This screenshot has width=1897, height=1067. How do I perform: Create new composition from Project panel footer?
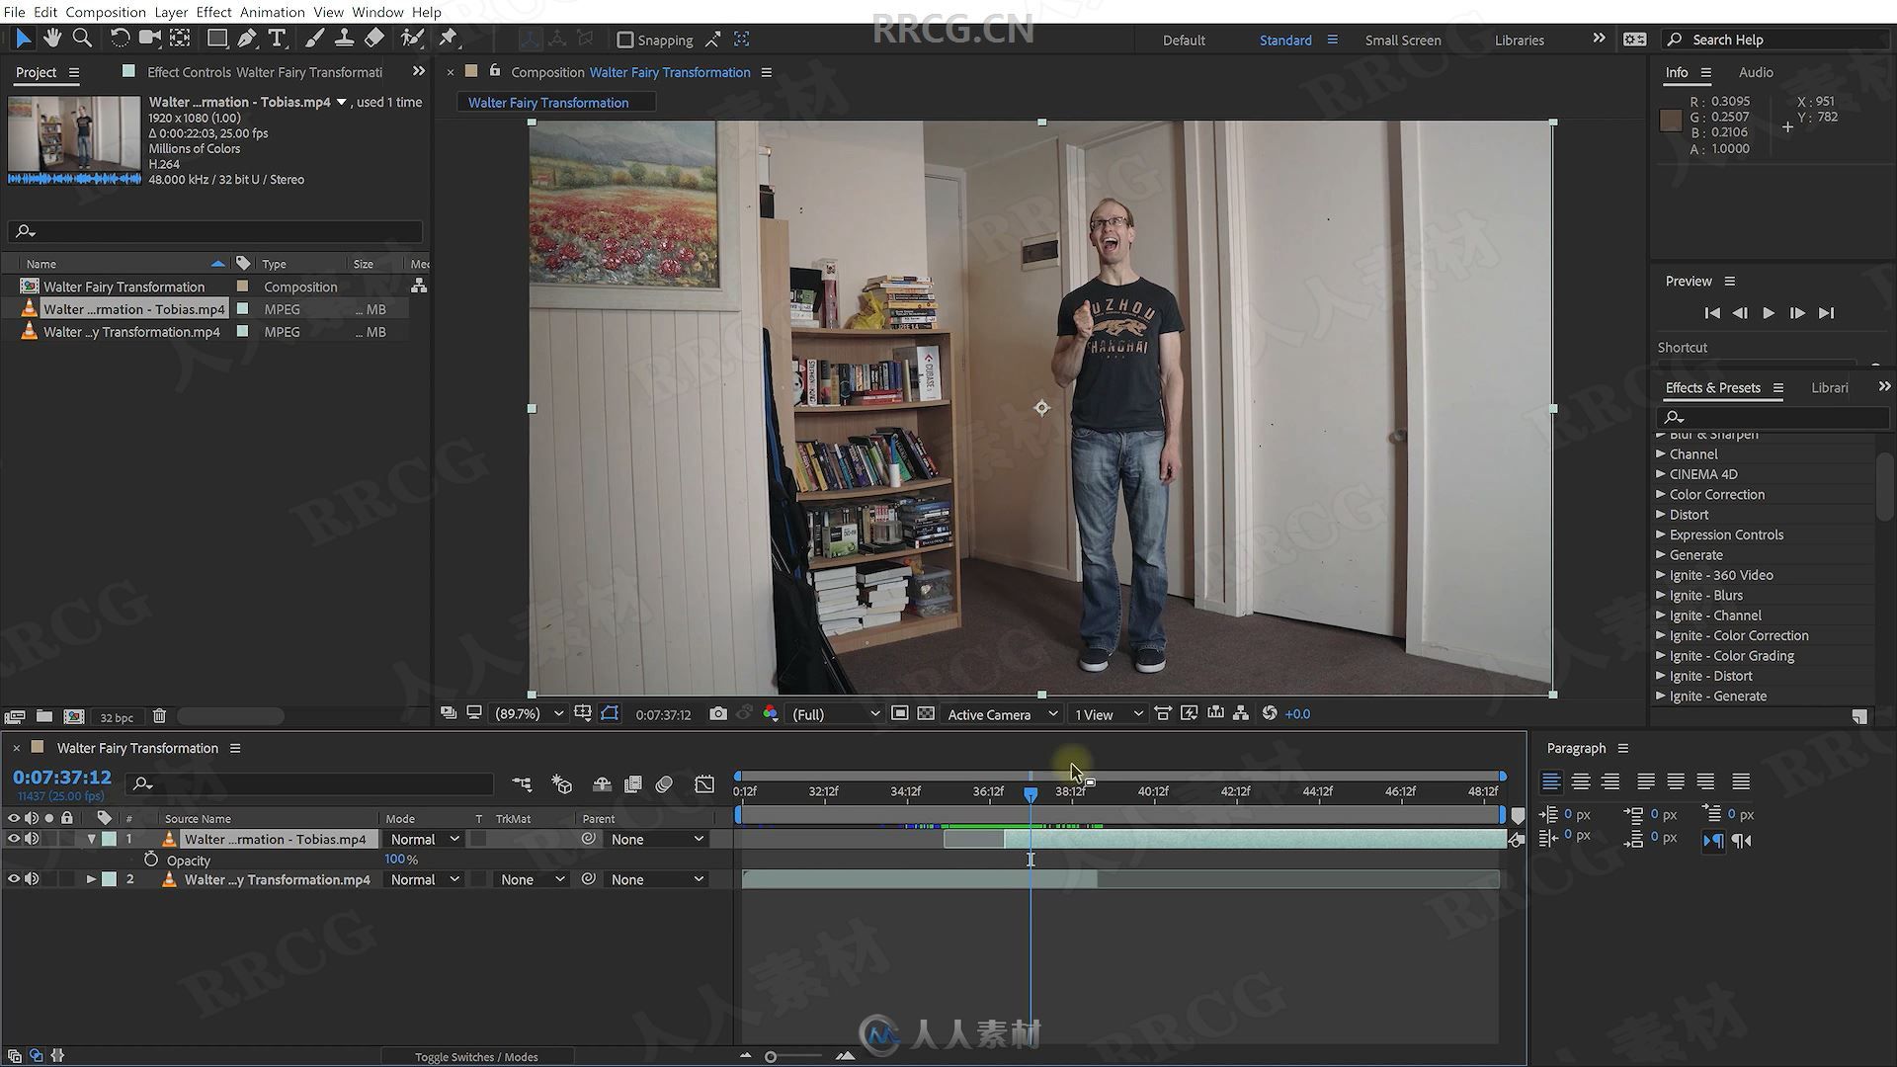[x=74, y=716]
